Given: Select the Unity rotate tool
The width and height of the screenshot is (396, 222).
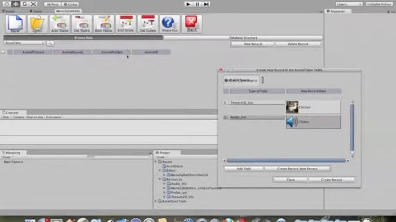Looking at the screenshot, I should [25, 4].
